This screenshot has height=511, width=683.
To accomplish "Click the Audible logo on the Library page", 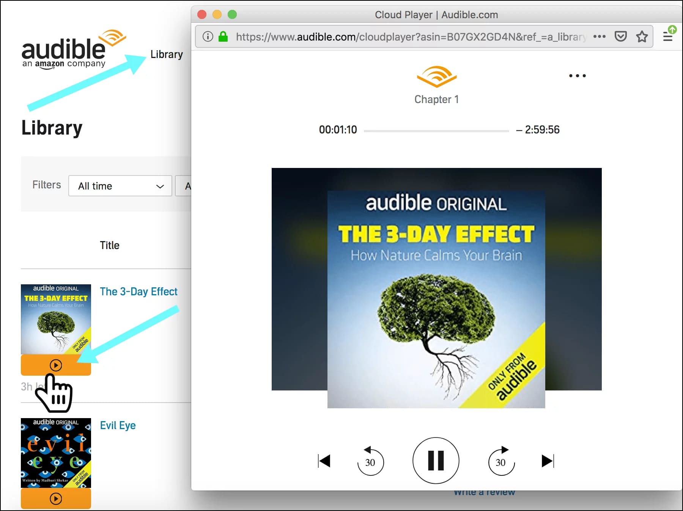I will coord(74,49).
